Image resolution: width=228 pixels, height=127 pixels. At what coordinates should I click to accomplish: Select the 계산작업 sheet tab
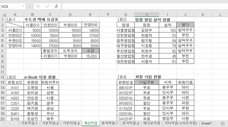click(91, 123)
